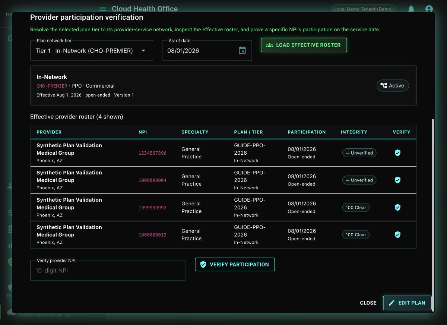Open the notifications bell
This screenshot has width=447, height=325.
point(411,9)
